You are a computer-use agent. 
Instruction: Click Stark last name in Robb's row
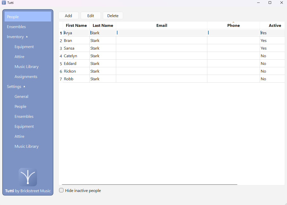(x=103, y=79)
